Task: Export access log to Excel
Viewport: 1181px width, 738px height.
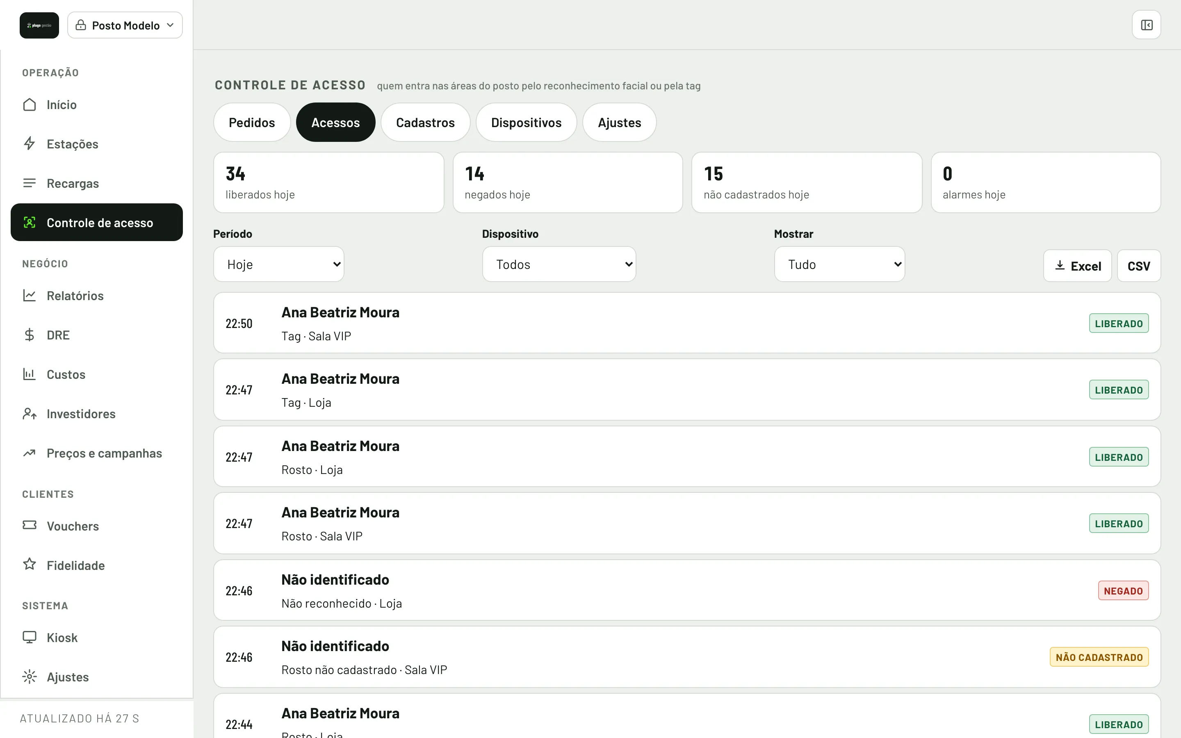Action: (1078, 266)
